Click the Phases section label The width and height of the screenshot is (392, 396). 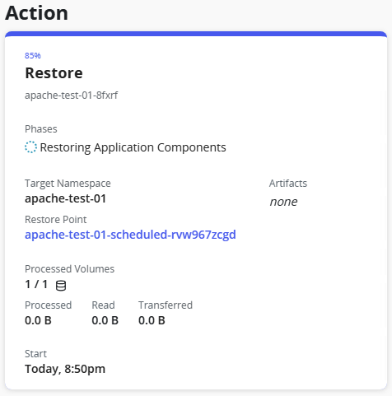tap(41, 129)
